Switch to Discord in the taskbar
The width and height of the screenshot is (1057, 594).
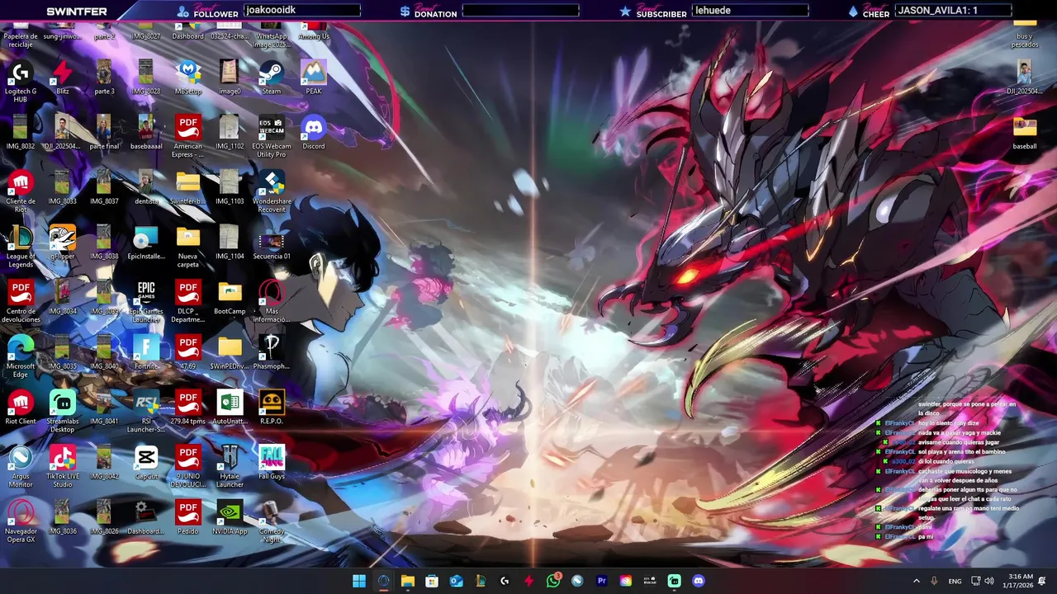click(699, 581)
